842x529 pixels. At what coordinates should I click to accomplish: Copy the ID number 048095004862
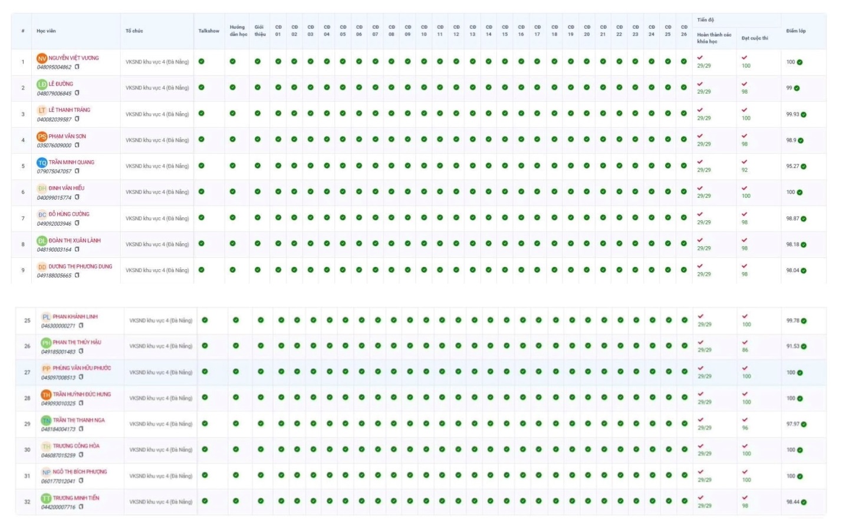[77, 67]
